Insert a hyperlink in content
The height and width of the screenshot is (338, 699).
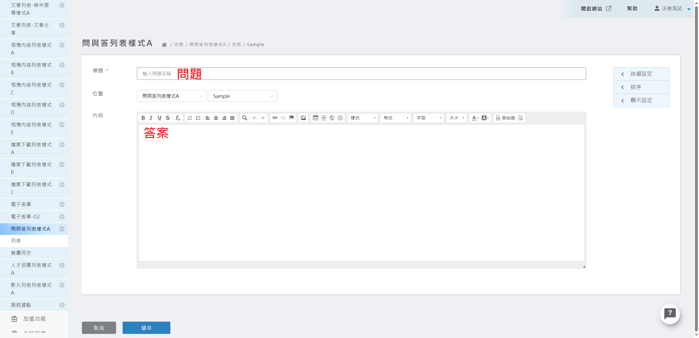tap(275, 118)
